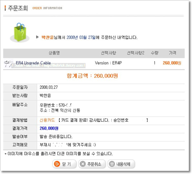Click the blue 260,000원 payment amount
The image size is (192, 174).
[x=49, y=128]
